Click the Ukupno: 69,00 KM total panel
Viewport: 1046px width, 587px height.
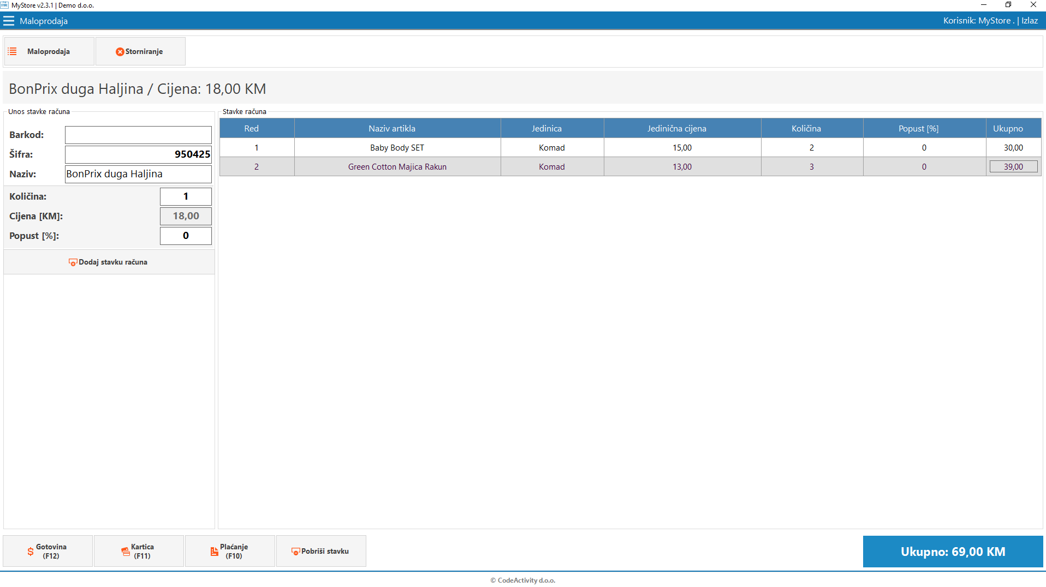(953, 552)
